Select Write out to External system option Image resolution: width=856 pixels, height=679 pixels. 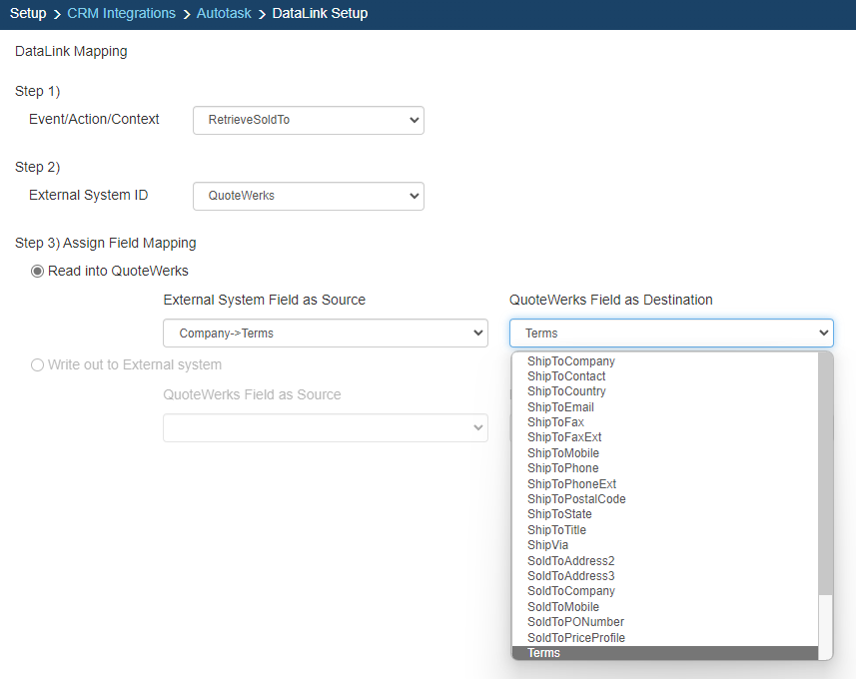(x=38, y=364)
